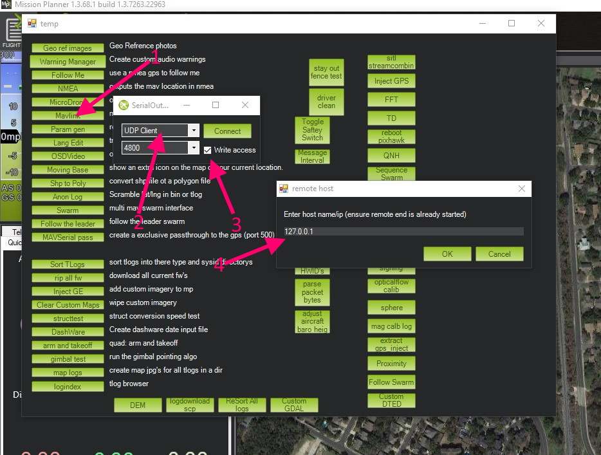This screenshot has height=455, width=601.
Task: Click the host name/IP input field
Action: 403,232
